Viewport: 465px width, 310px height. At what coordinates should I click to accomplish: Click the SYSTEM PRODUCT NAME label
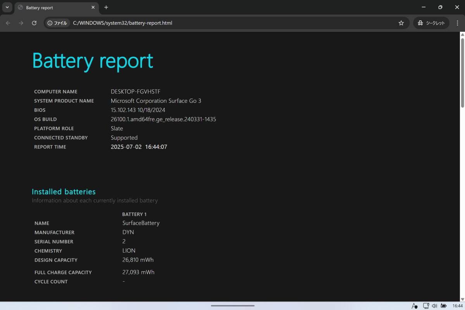click(64, 101)
